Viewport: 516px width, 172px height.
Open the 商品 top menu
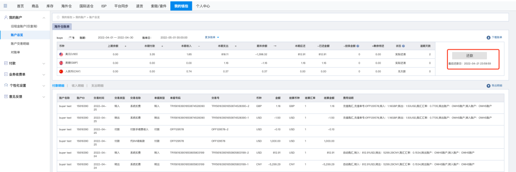(35, 6)
